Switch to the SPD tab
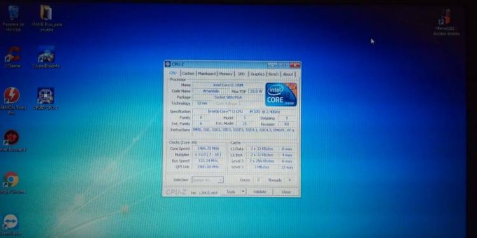Screen dimensions: 477x238 (x=241, y=74)
